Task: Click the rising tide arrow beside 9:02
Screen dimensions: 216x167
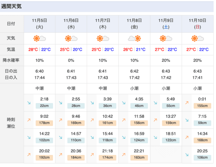Action: coord(29,120)
